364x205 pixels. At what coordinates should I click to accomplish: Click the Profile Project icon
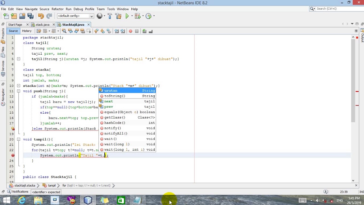point(148,16)
